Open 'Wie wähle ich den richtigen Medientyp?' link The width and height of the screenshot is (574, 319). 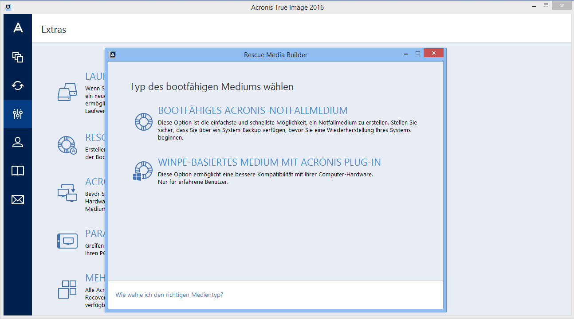click(x=169, y=295)
